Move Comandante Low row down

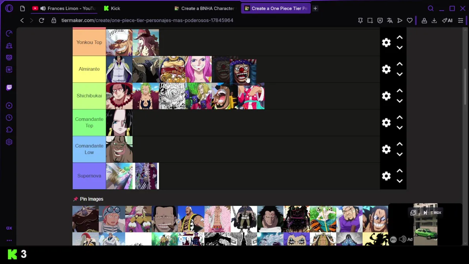pos(400,154)
